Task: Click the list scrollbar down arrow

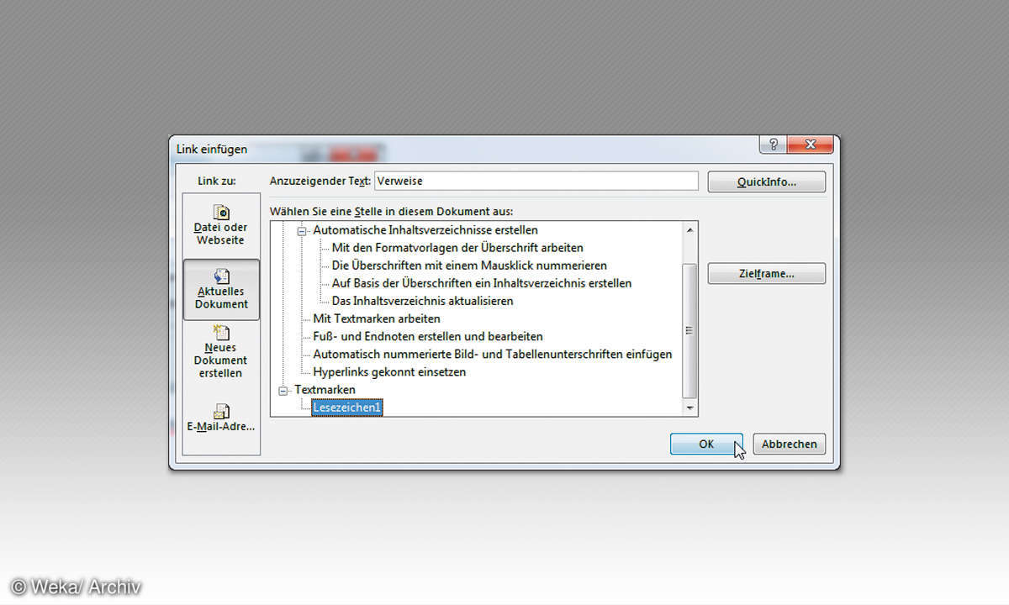Action: point(690,408)
